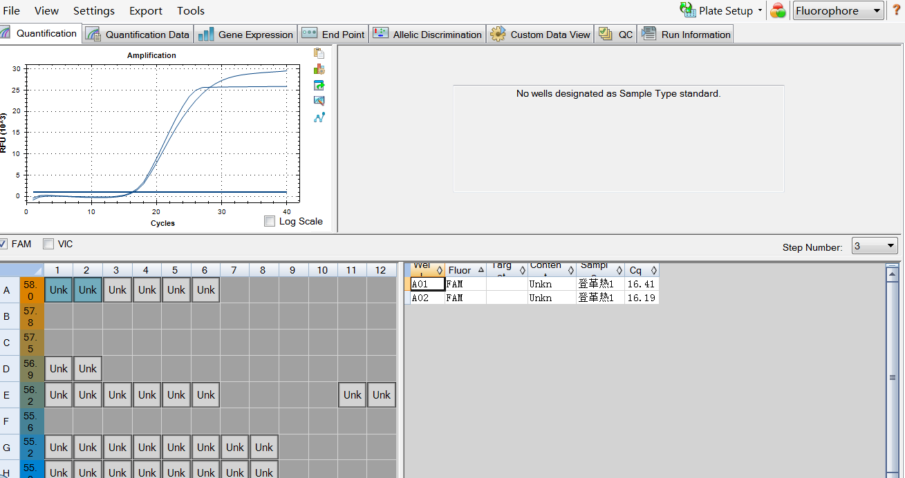Image resolution: width=905 pixels, height=478 pixels.
Task: Expand the Fluorophore combo box
Action: pyautogui.click(x=839, y=10)
